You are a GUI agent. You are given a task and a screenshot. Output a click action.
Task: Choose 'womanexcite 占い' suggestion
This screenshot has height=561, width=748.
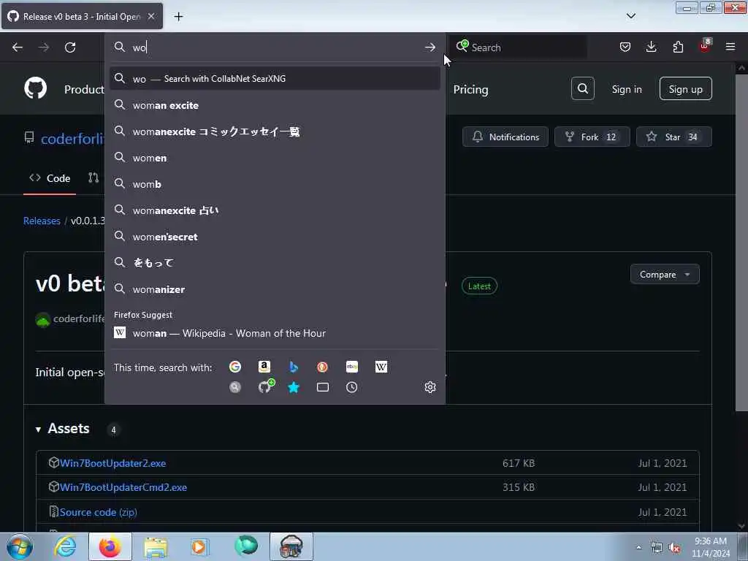coord(275,210)
